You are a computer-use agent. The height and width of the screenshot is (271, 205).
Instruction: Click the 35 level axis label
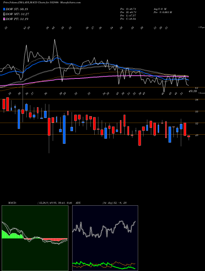pos(196,112)
